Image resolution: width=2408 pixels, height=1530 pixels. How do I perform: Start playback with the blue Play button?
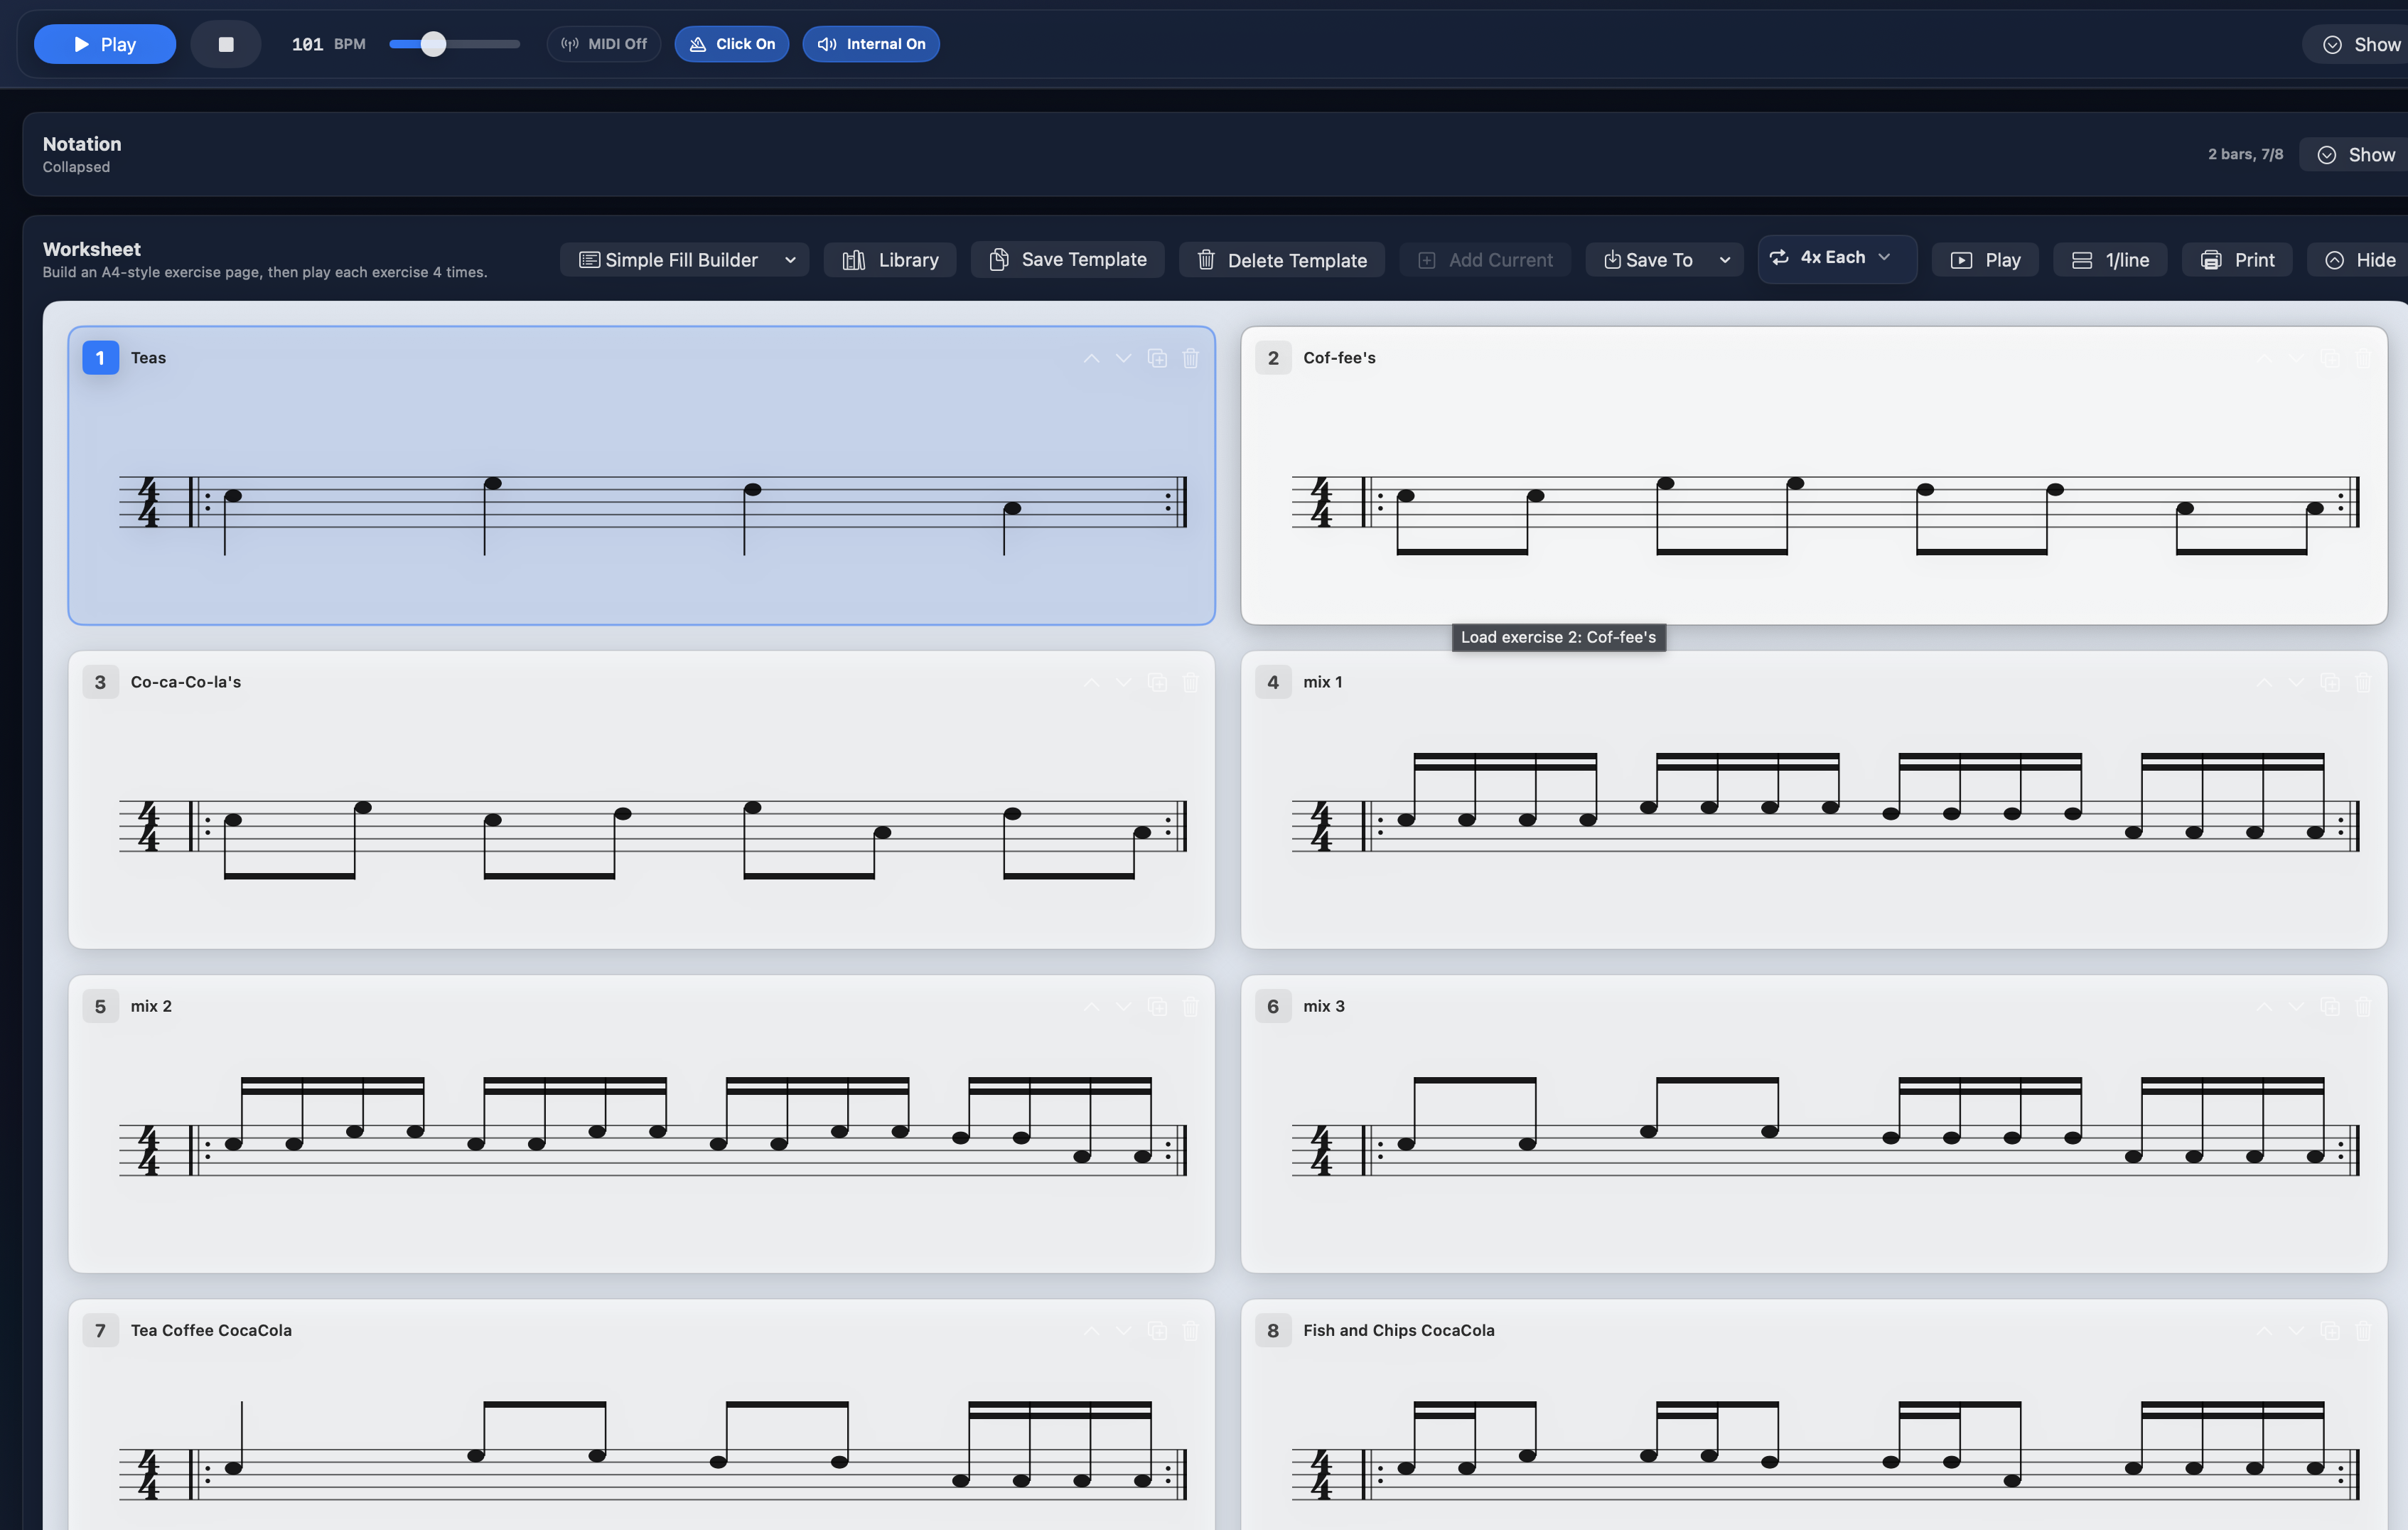[x=105, y=44]
